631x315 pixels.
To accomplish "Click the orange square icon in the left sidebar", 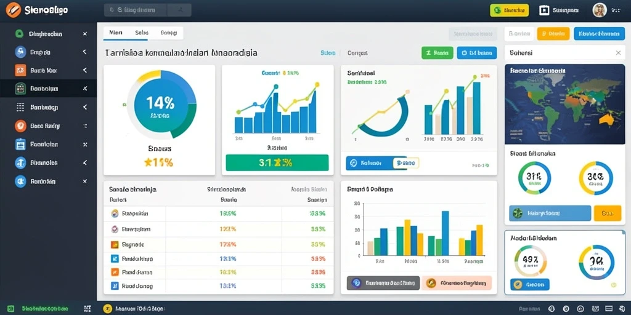I will point(20,70).
